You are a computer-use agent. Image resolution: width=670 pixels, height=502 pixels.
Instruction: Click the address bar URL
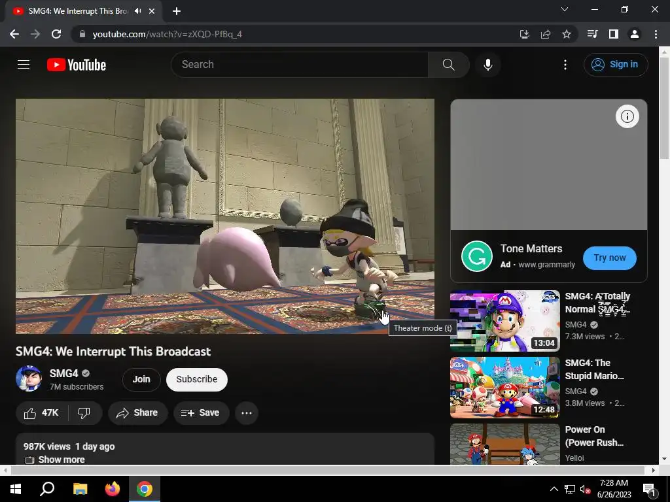point(167,34)
